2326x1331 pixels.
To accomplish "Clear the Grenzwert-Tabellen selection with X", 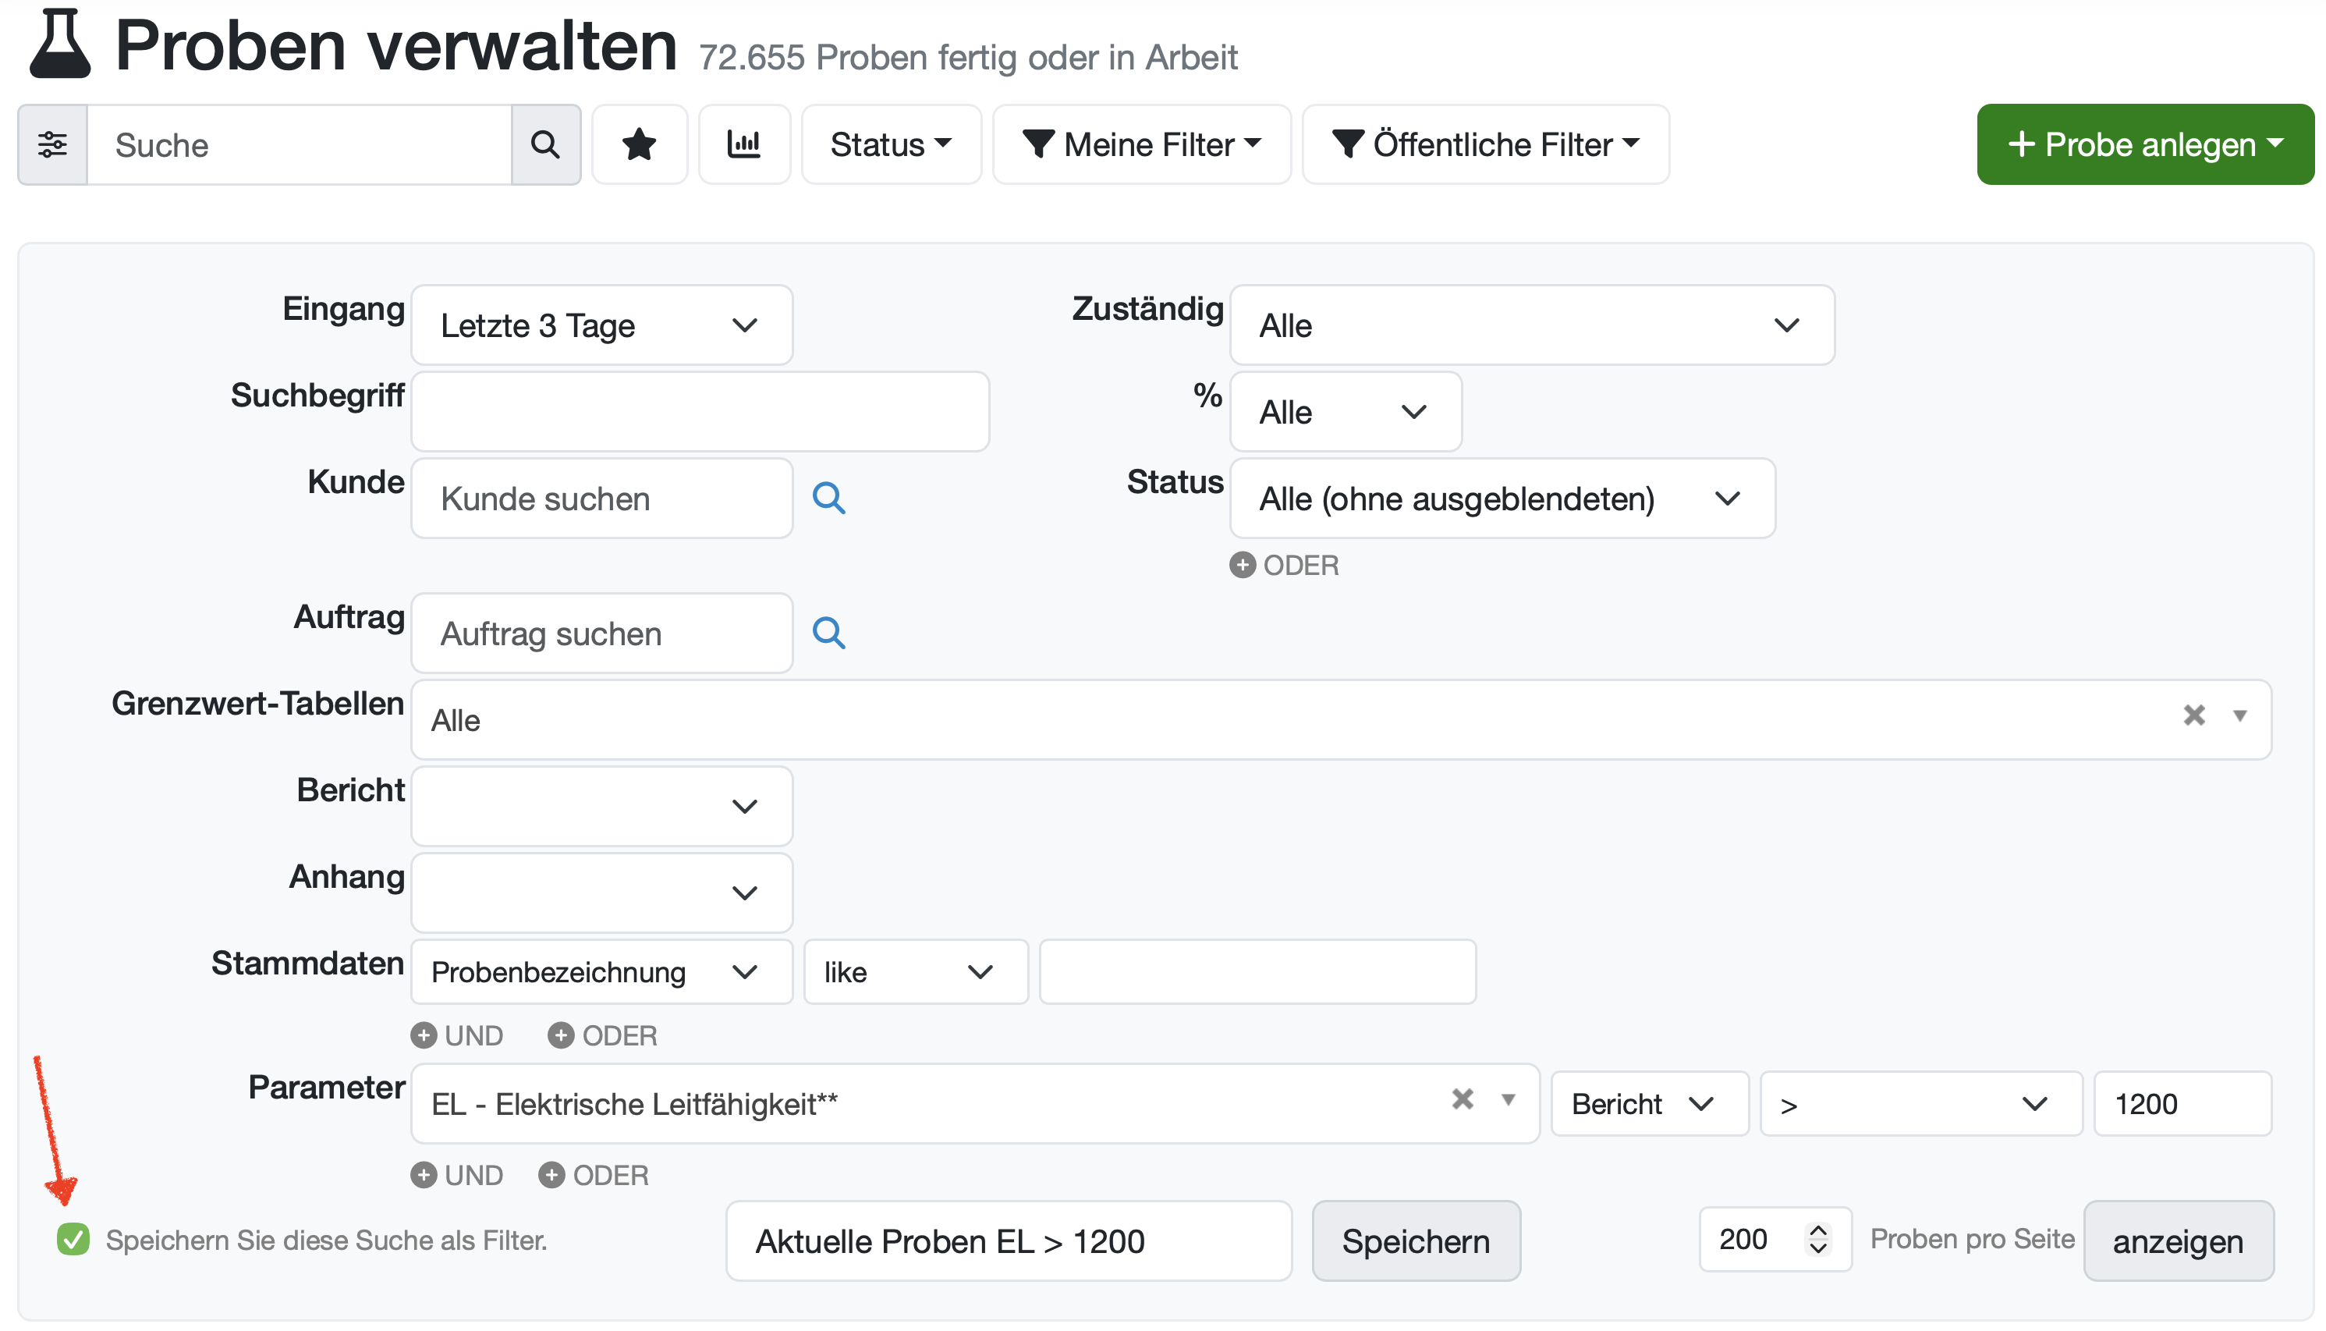I will click(2193, 715).
